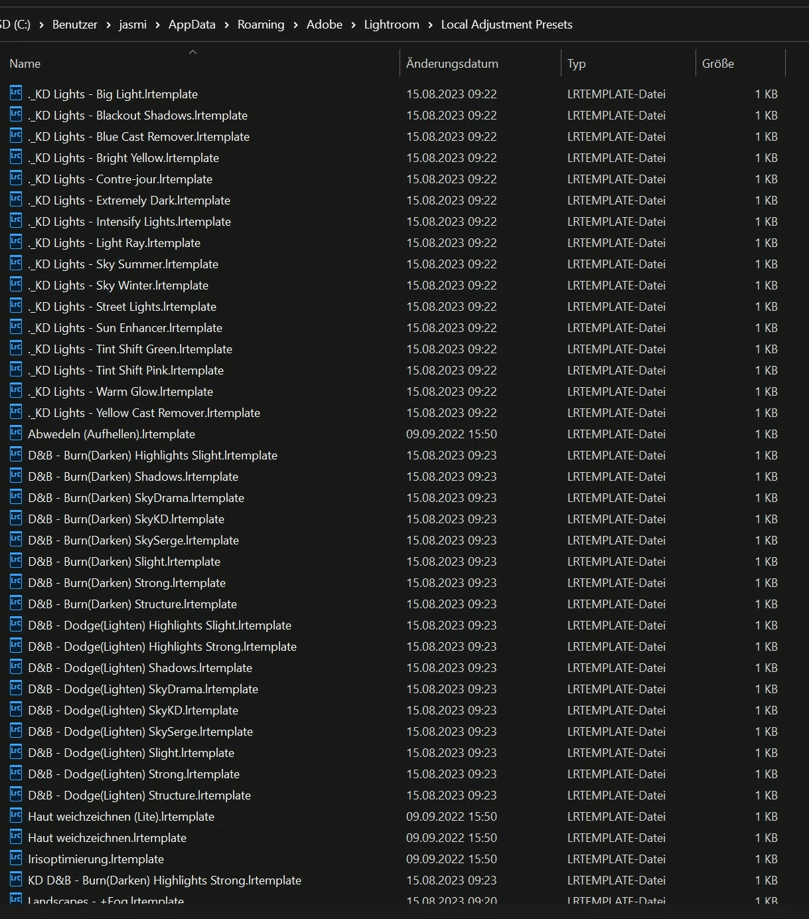Click the Local Adjustment Presets breadcrumb
Viewport: 809px width, 919px height.
506,25
